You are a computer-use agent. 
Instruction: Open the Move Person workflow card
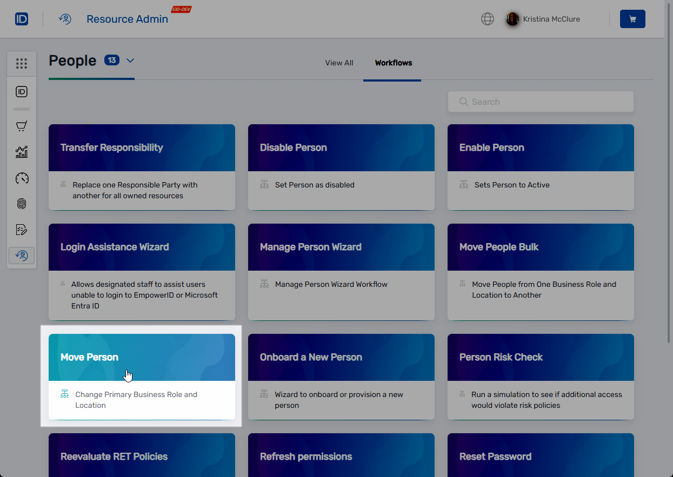tap(142, 376)
